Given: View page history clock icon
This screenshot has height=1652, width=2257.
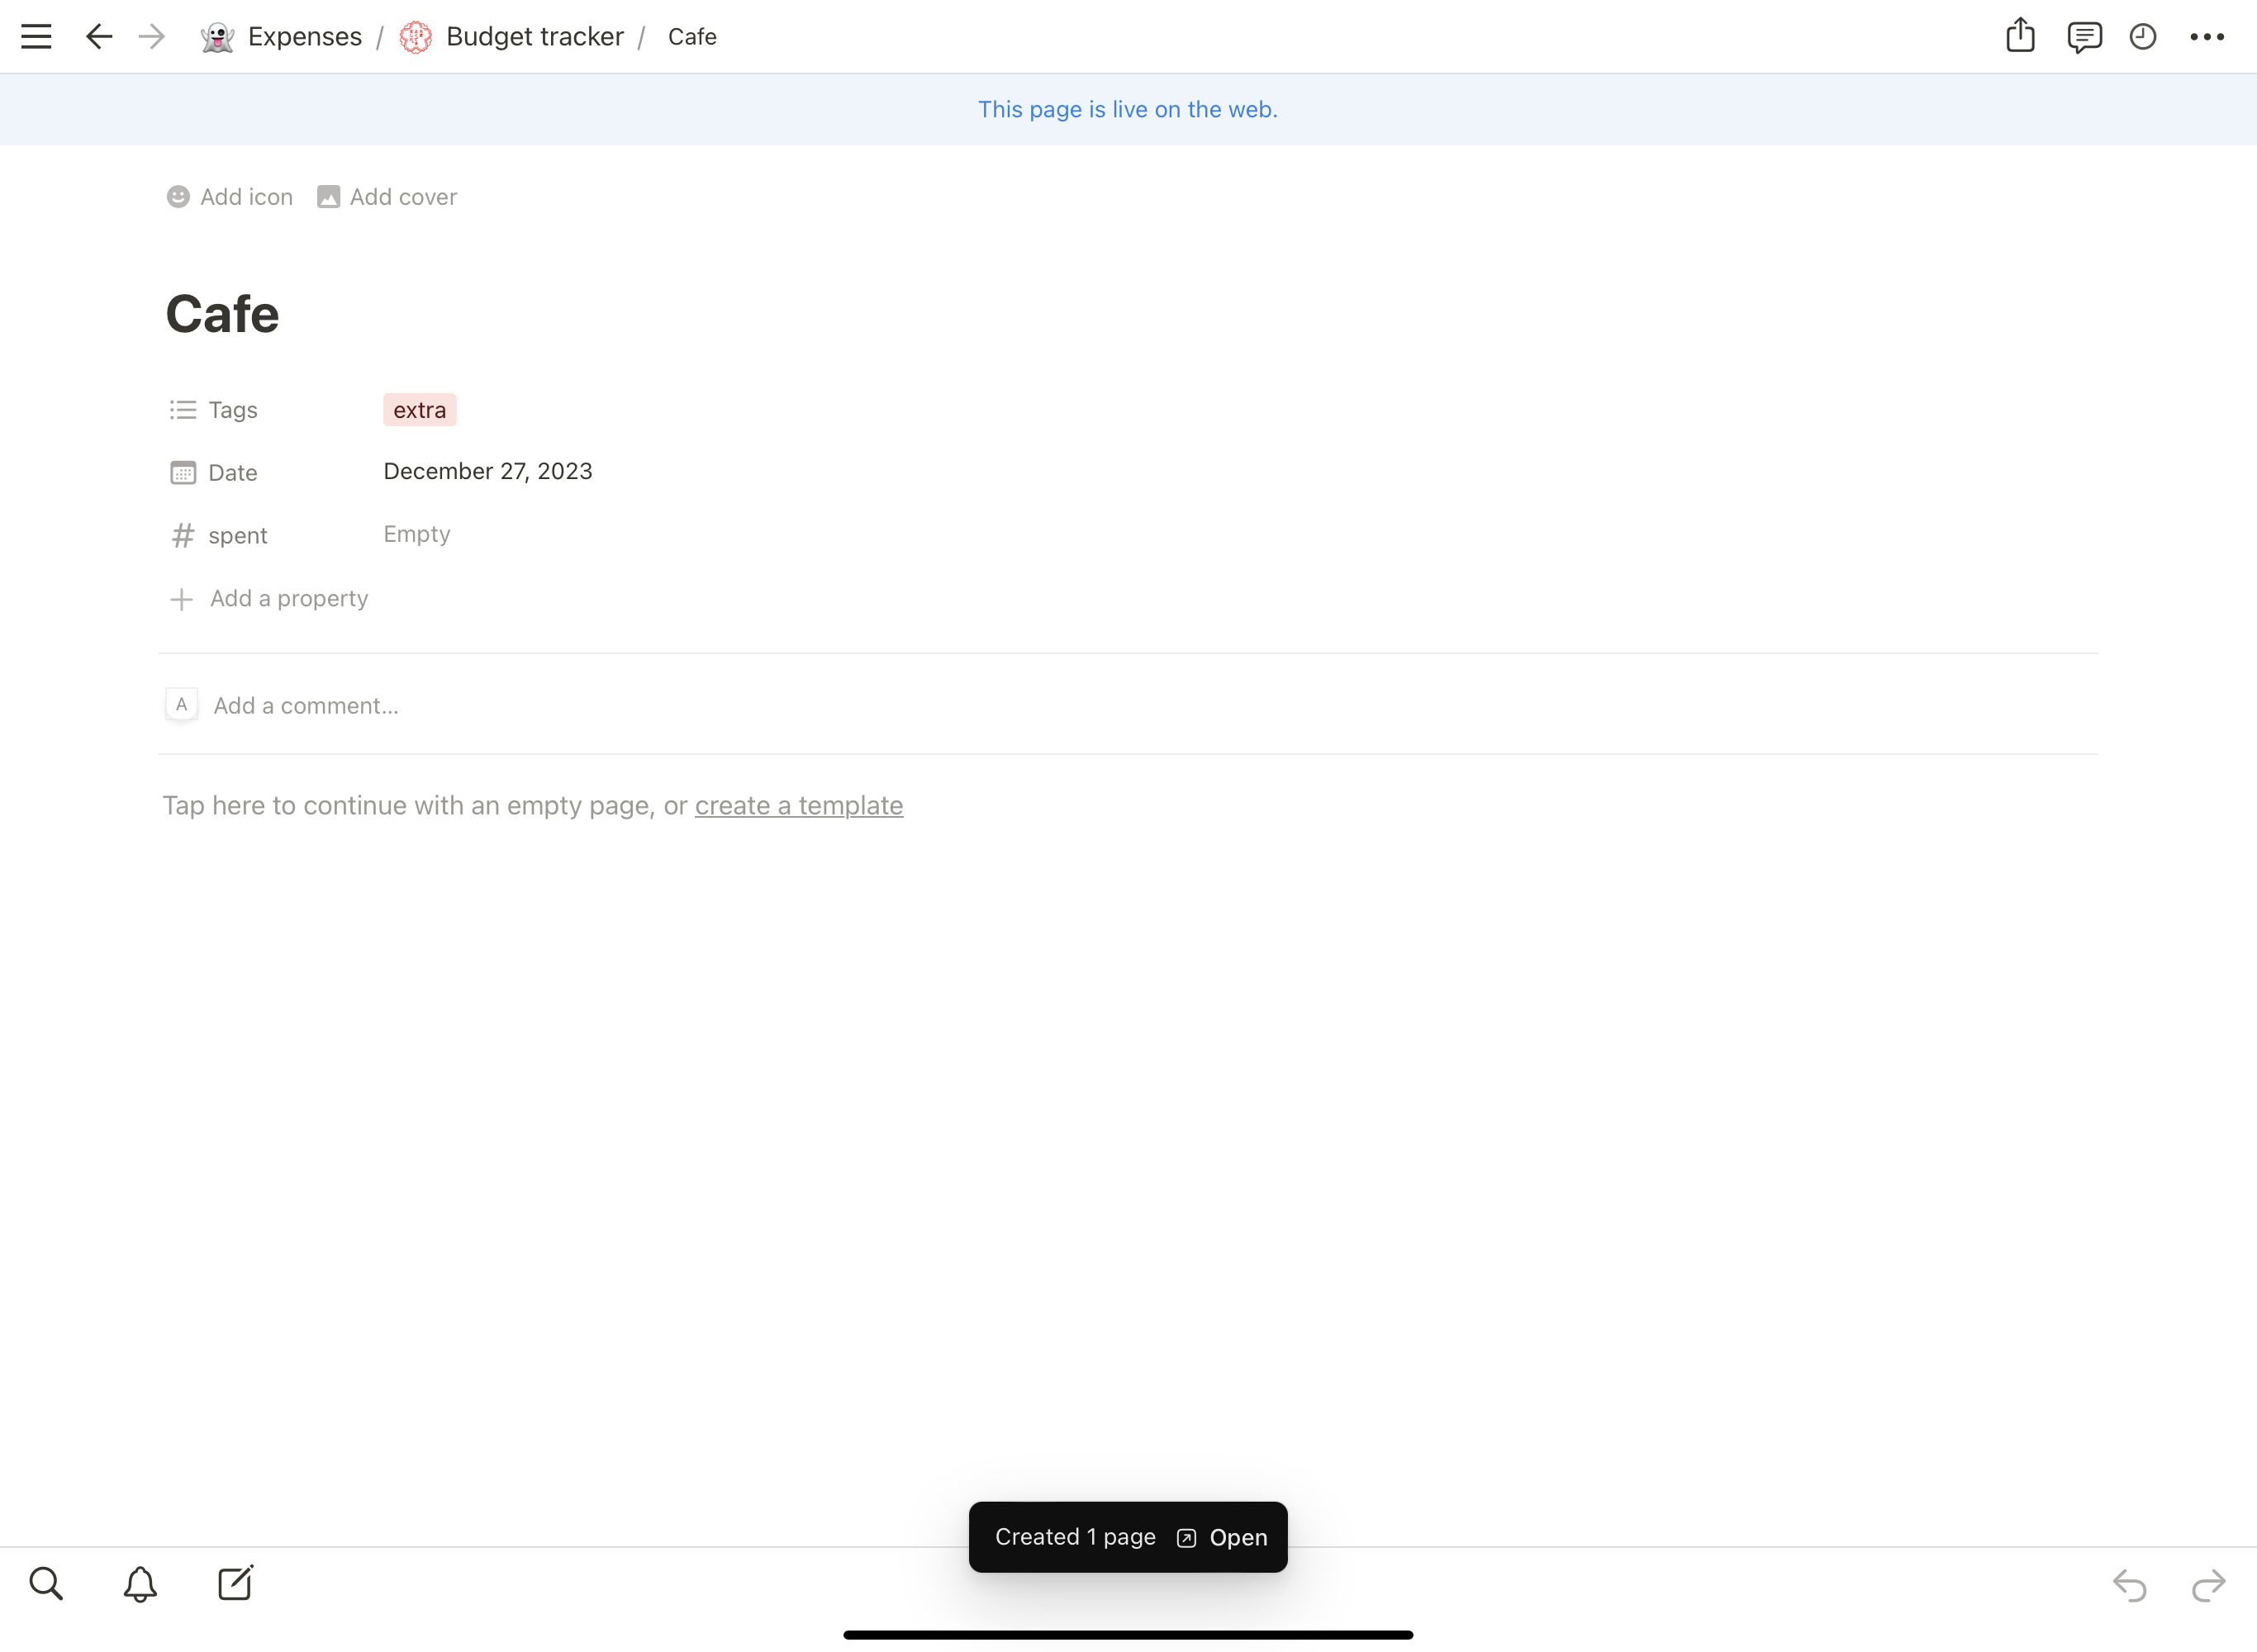Looking at the screenshot, I should tap(2143, 37).
